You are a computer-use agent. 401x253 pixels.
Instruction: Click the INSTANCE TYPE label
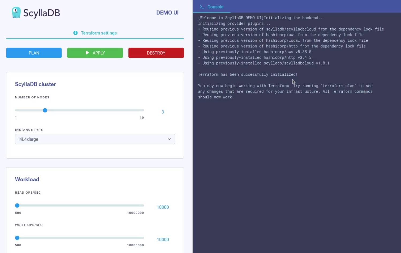pos(29,130)
